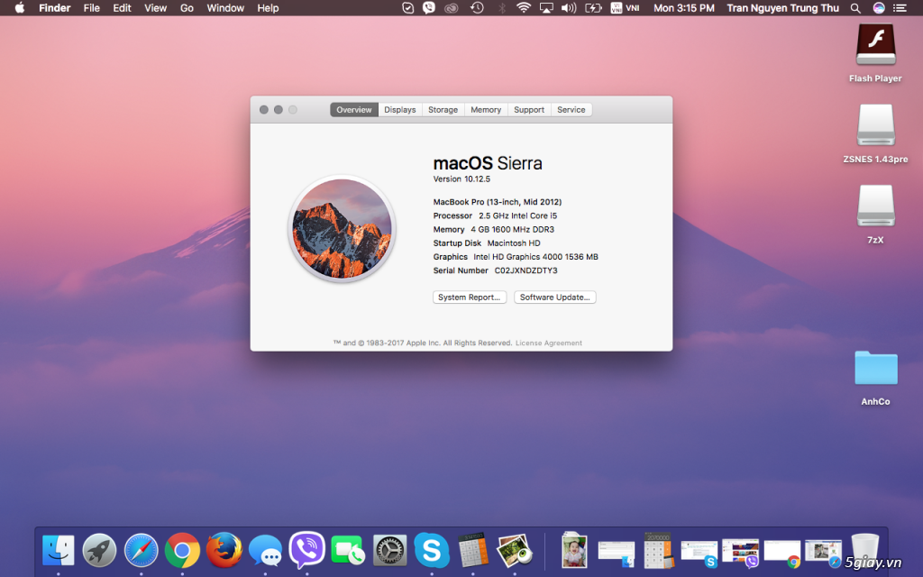The width and height of the screenshot is (923, 577).
Task: Open Viber from the Dock
Action: point(306,550)
